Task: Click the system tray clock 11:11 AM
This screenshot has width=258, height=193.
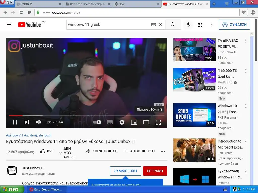Action: coord(249,189)
